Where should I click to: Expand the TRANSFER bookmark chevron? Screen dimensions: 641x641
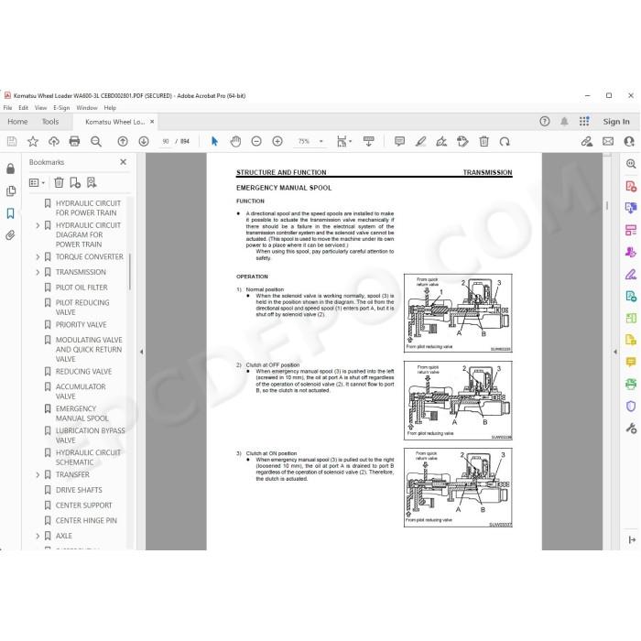(38, 474)
